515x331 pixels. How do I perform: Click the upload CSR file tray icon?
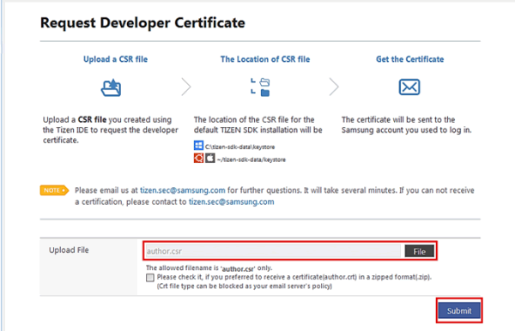pyautogui.click(x=111, y=87)
